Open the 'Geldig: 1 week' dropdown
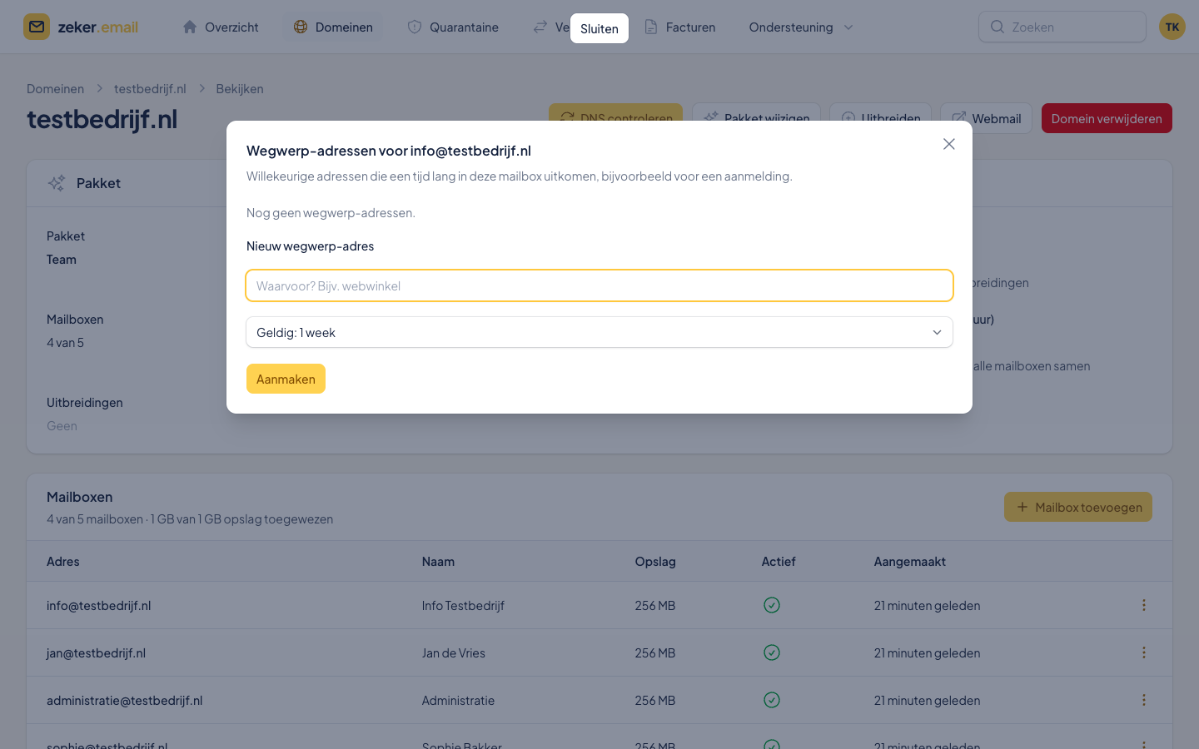This screenshot has height=749, width=1199. pyautogui.click(x=599, y=332)
